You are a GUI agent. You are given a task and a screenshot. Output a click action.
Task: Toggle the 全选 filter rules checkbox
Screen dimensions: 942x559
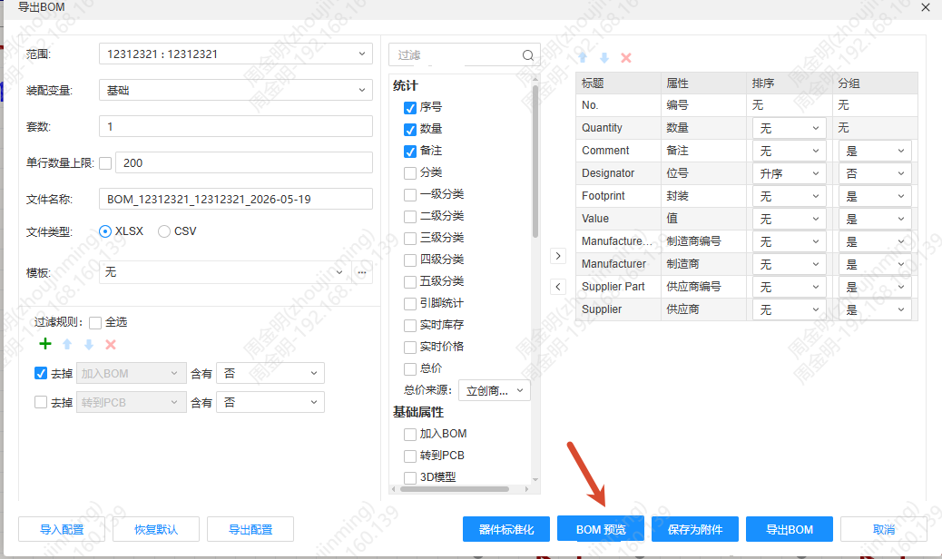(x=95, y=322)
